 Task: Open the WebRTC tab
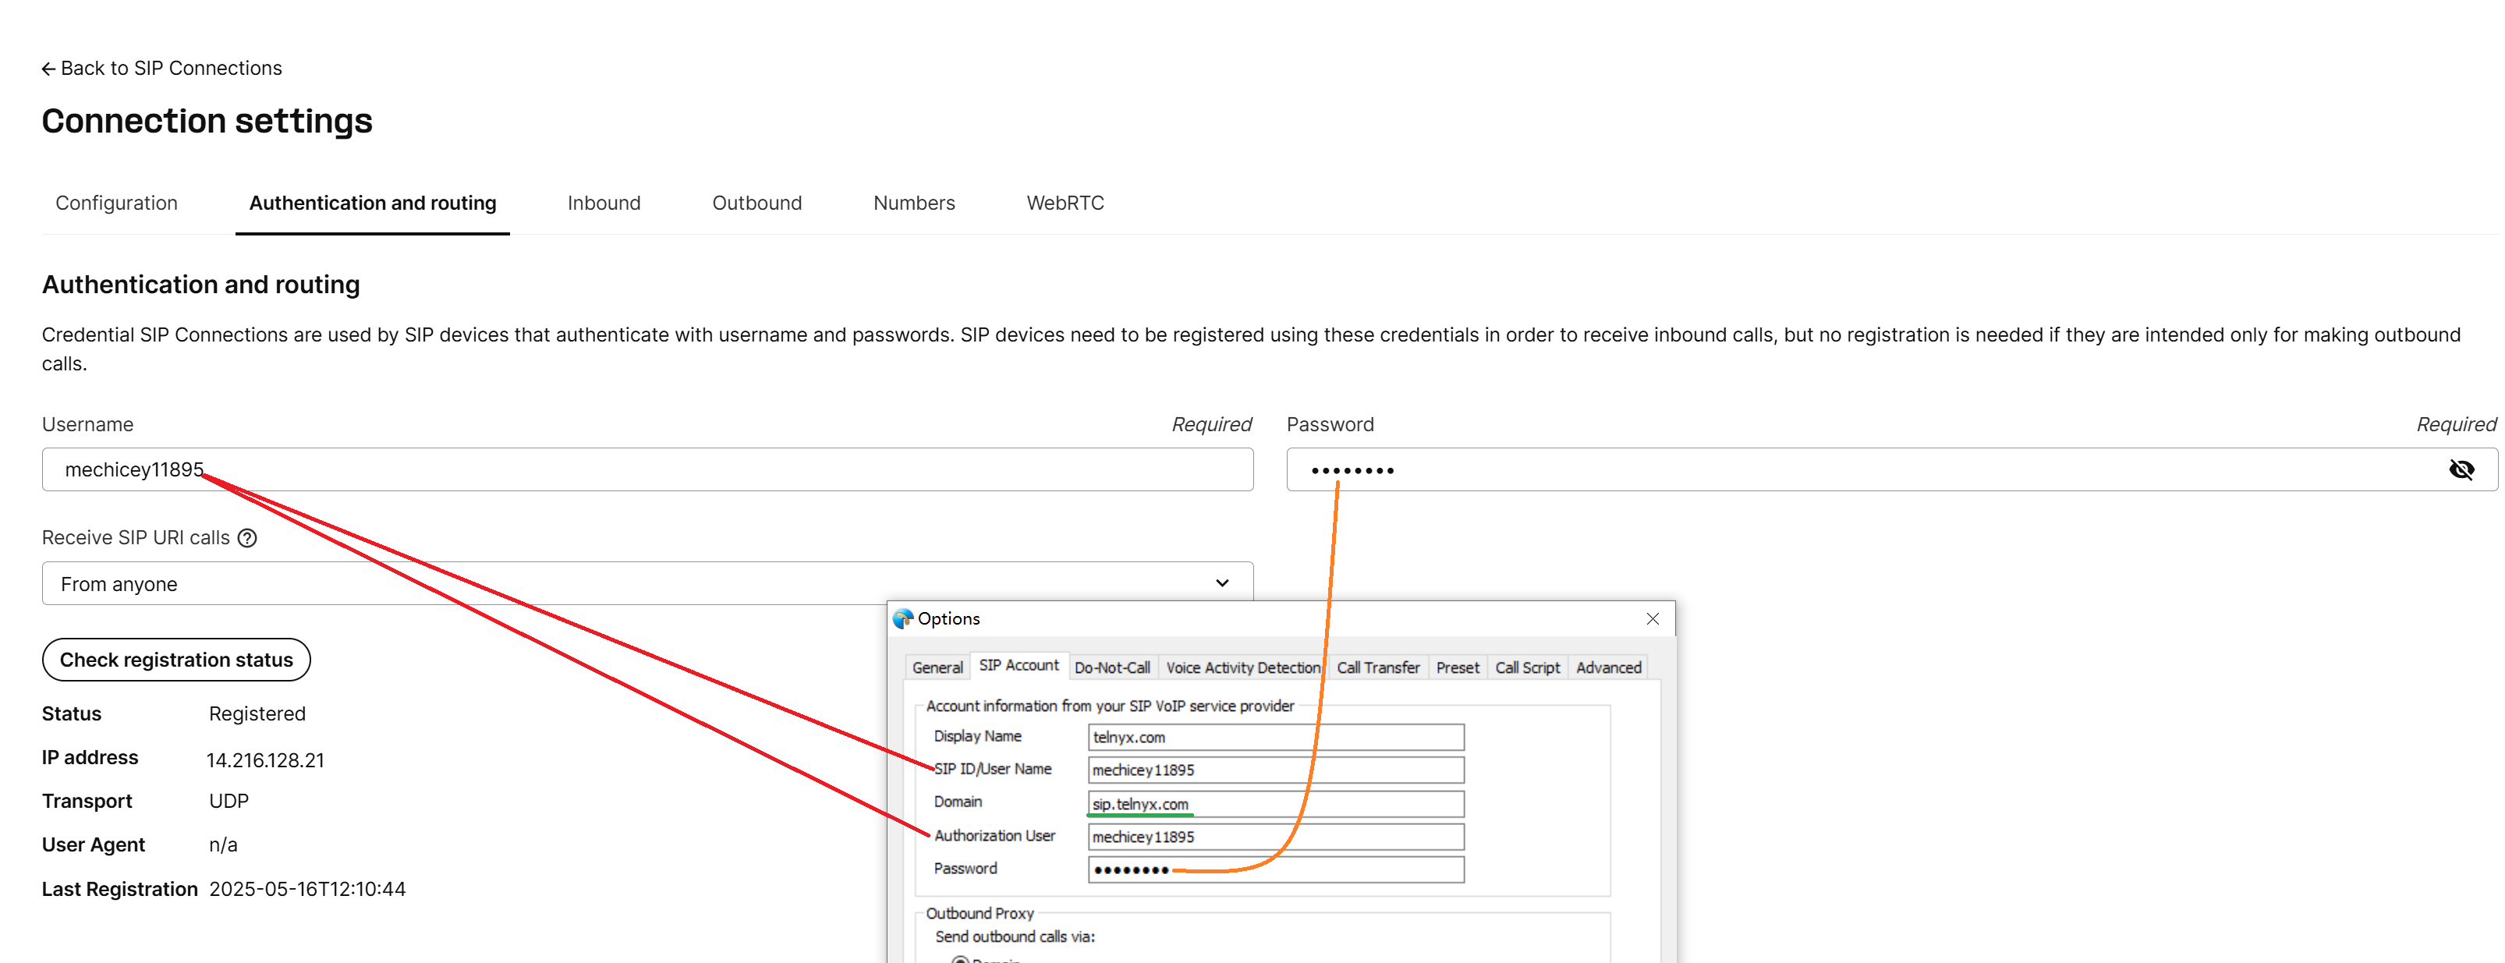coord(1065,202)
